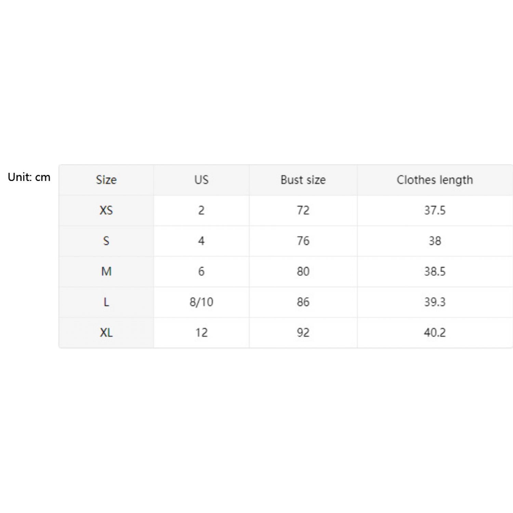Click the "US" column header
Image resolution: width=513 pixels, height=513 pixels.
click(201, 180)
